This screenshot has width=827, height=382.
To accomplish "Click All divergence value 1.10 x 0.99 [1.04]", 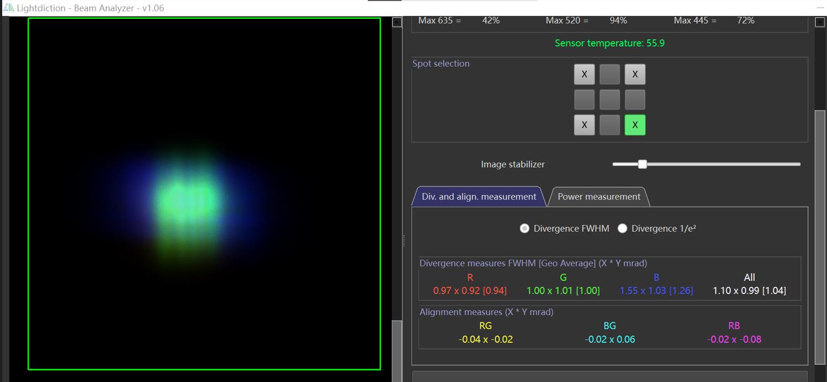I will (x=750, y=291).
